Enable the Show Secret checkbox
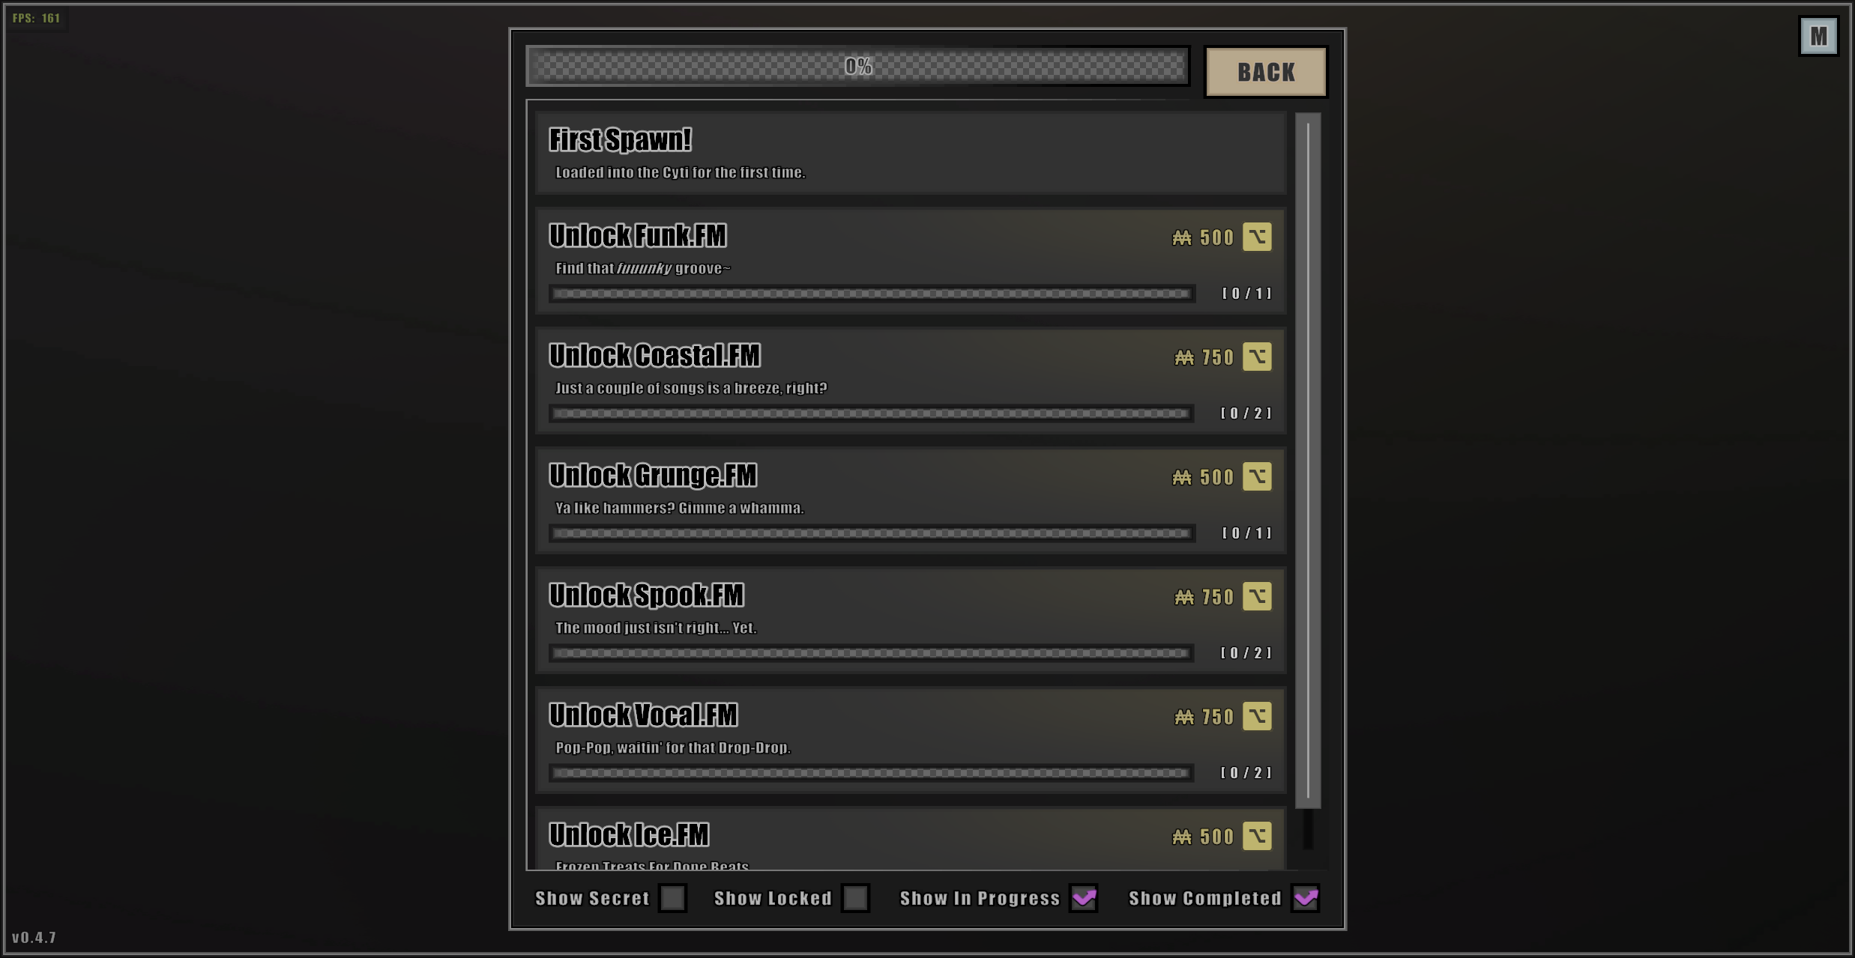 coord(672,898)
